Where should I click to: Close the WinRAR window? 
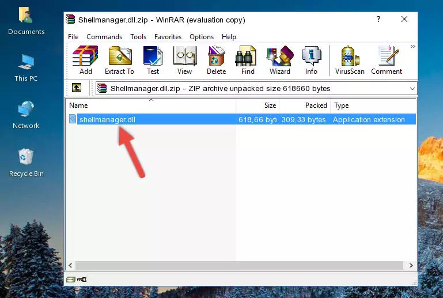click(404, 19)
